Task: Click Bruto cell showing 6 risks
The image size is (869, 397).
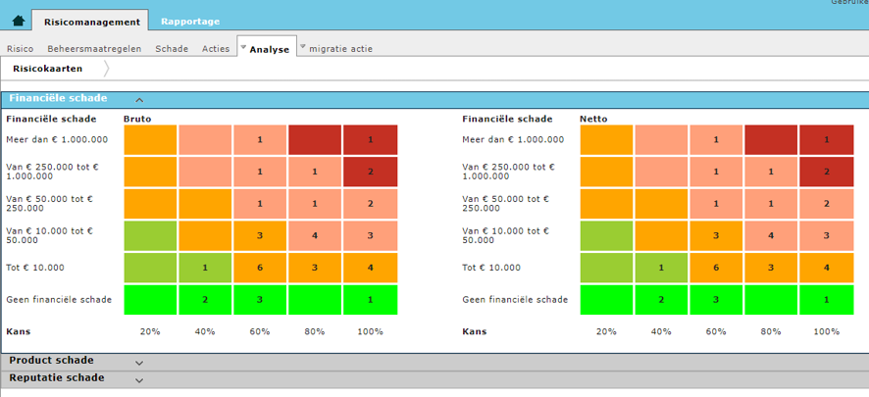Action: (x=260, y=268)
